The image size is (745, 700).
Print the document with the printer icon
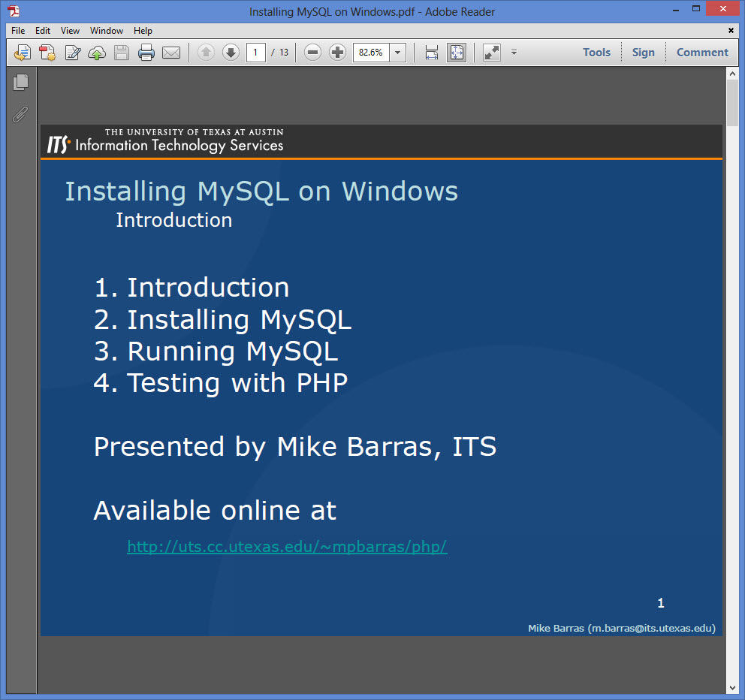pos(146,53)
